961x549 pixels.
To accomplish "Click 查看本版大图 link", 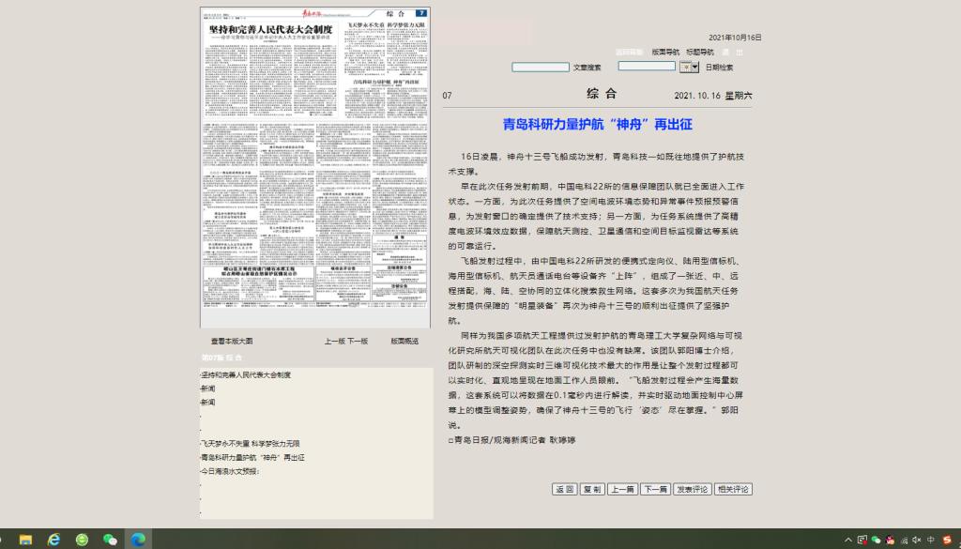I will click(x=232, y=342).
